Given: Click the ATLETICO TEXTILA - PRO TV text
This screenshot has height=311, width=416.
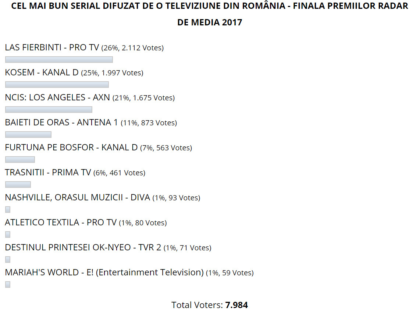Looking at the screenshot, I should point(61,222).
